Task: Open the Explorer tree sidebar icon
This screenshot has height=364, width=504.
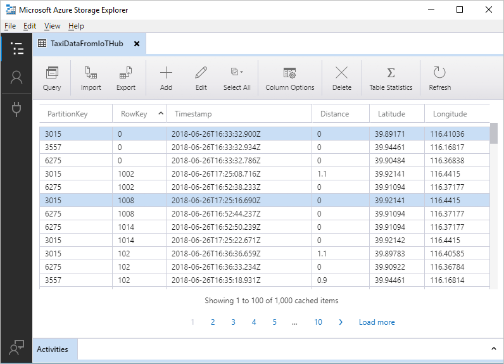Action: [x=16, y=49]
